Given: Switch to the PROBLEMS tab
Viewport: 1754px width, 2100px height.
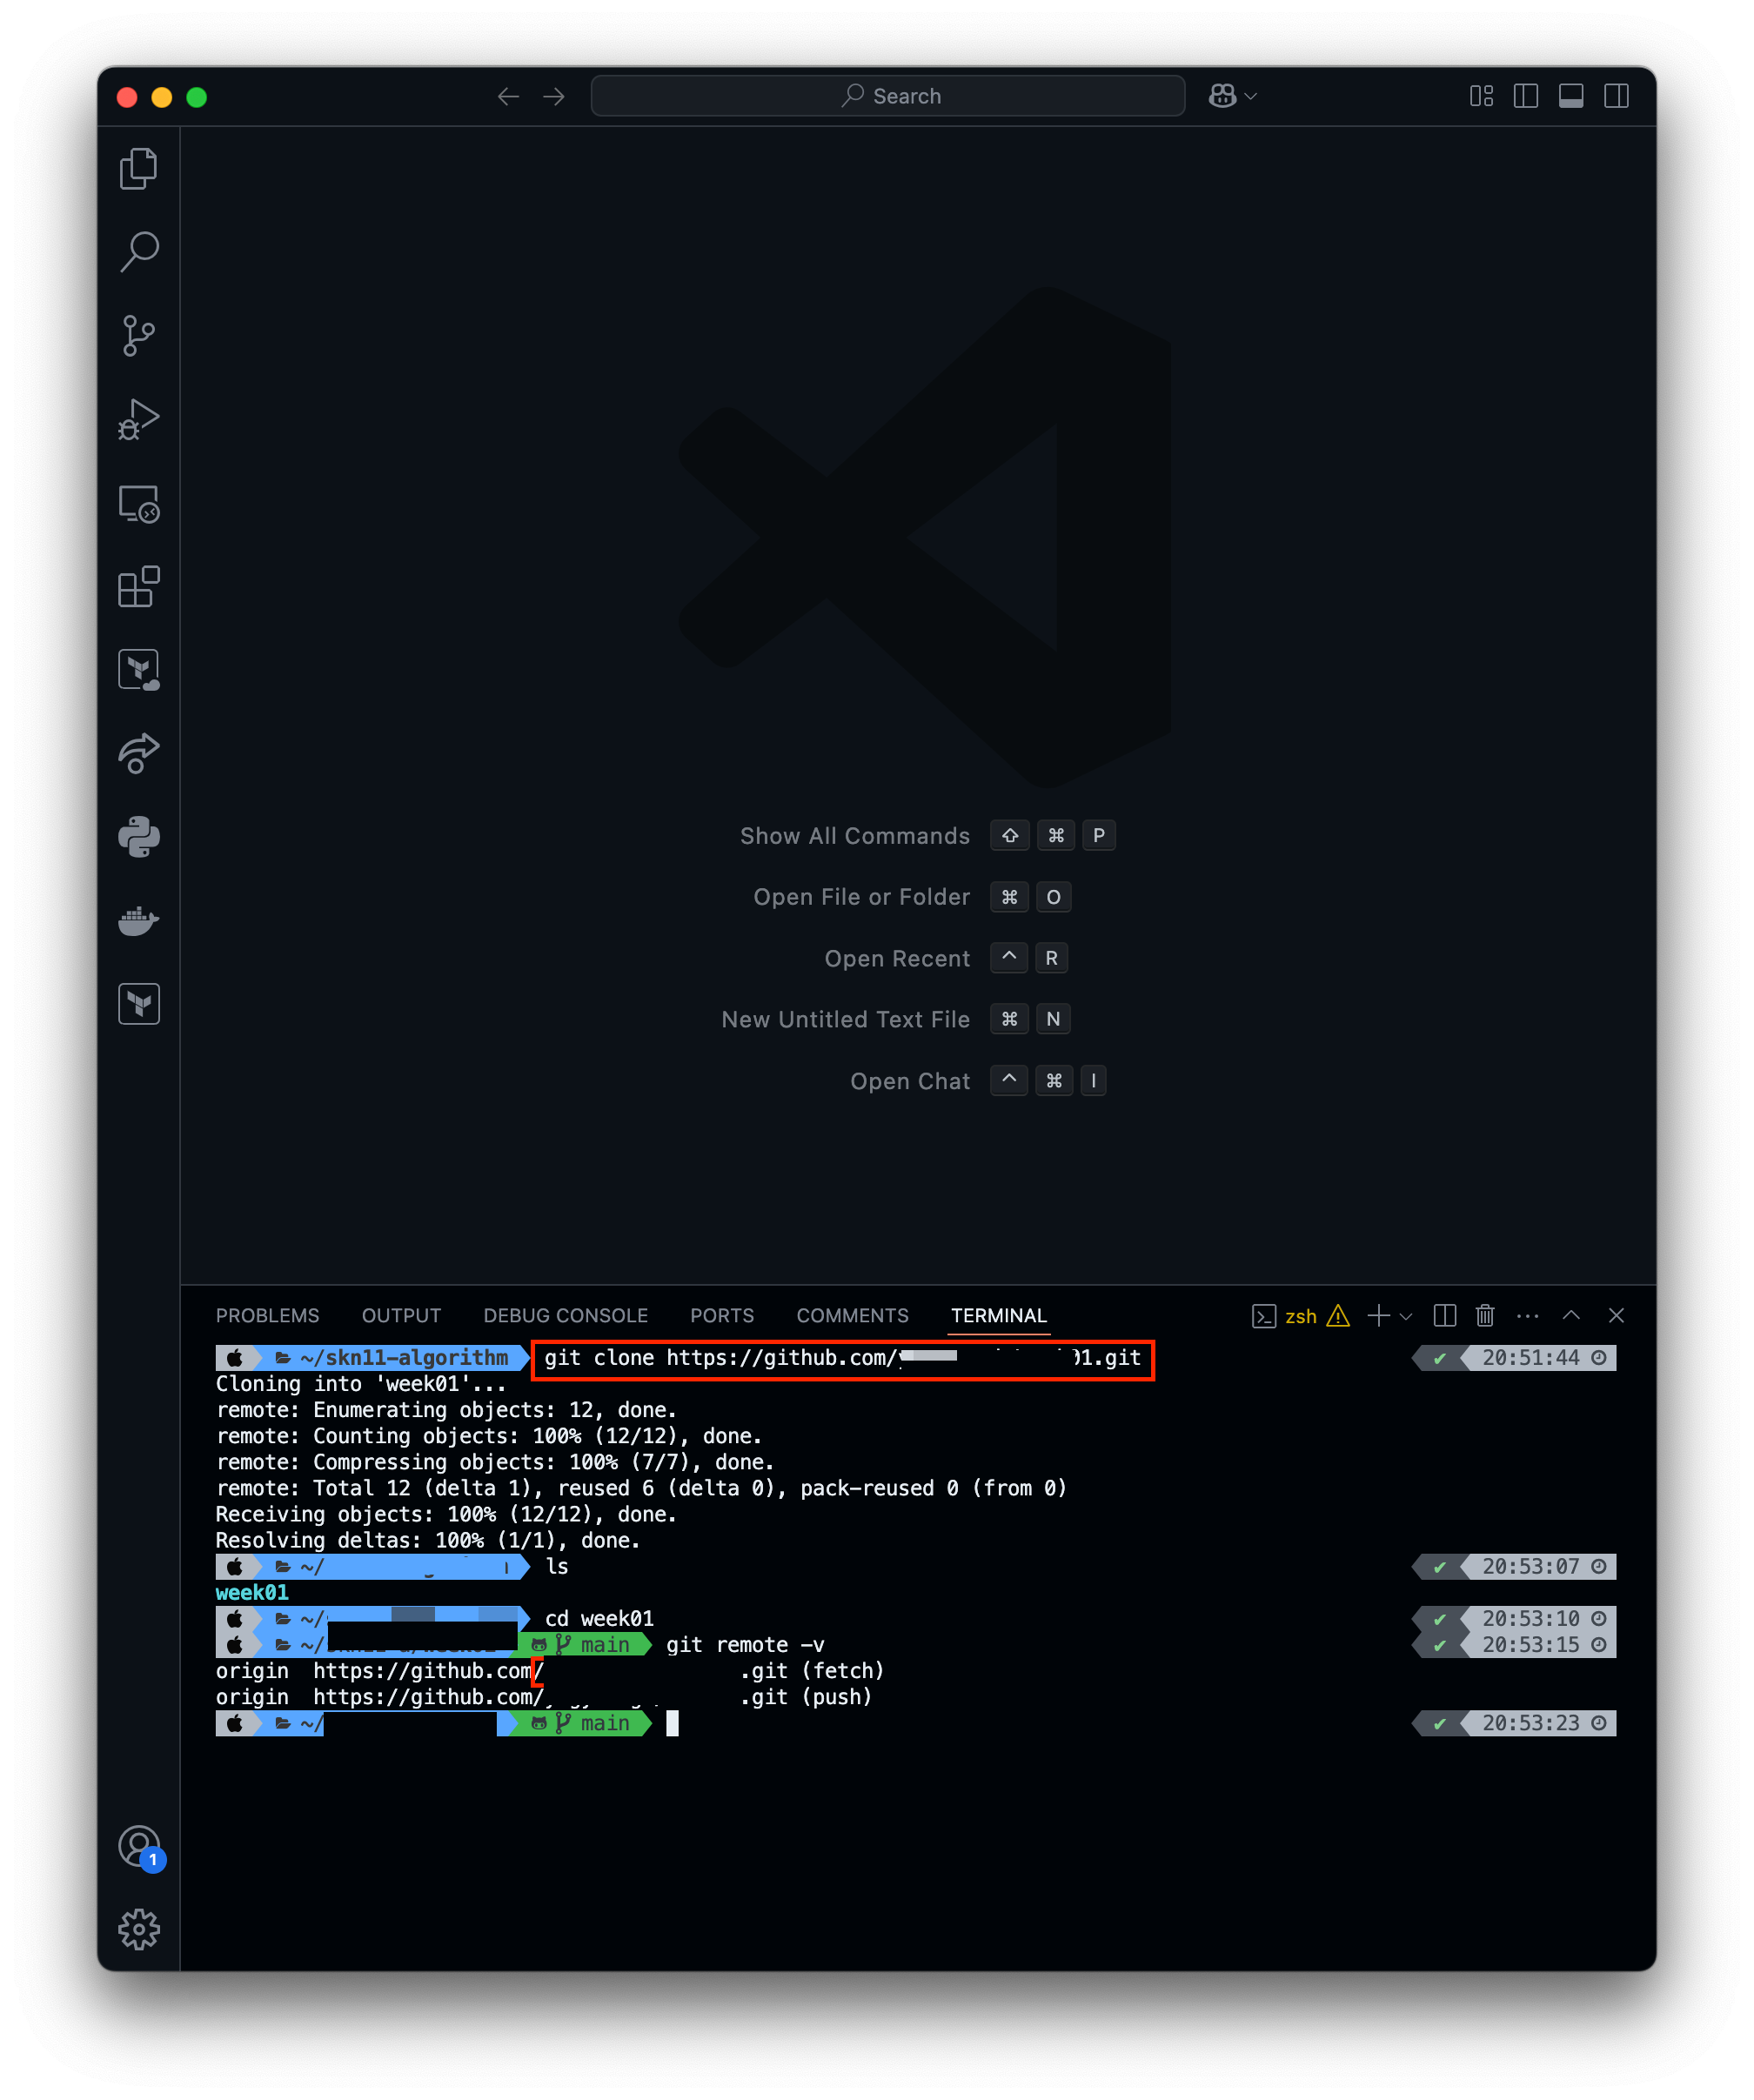Looking at the screenshot, I should click(x=267, y=1316).
